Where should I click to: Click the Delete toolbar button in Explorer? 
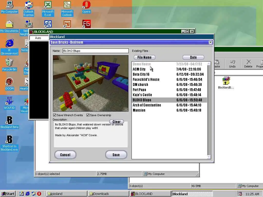[248, 64]
